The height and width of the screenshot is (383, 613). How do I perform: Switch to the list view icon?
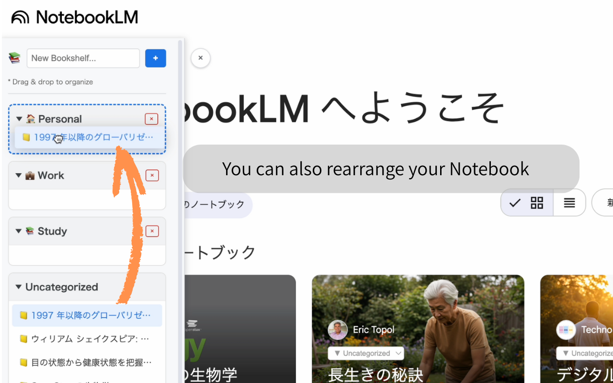pos(569,203)
